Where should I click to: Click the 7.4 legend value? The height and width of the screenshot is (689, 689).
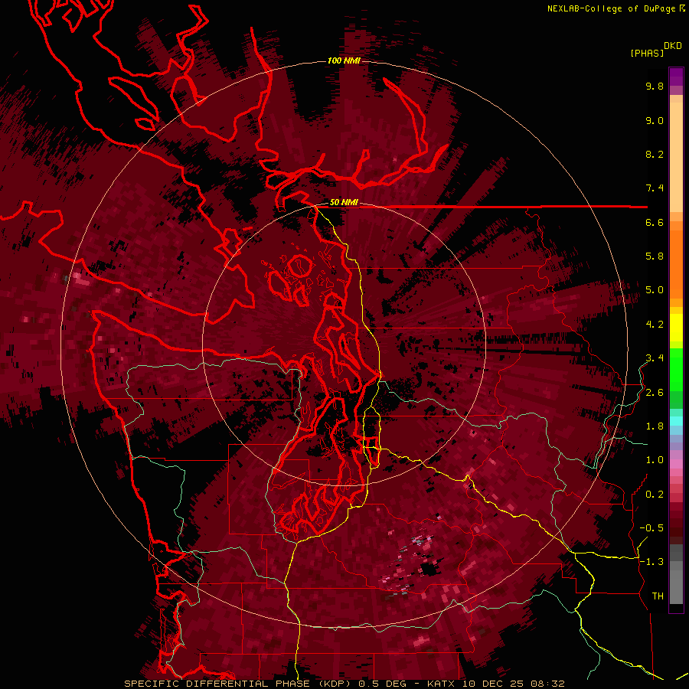[x=655, y=188]
